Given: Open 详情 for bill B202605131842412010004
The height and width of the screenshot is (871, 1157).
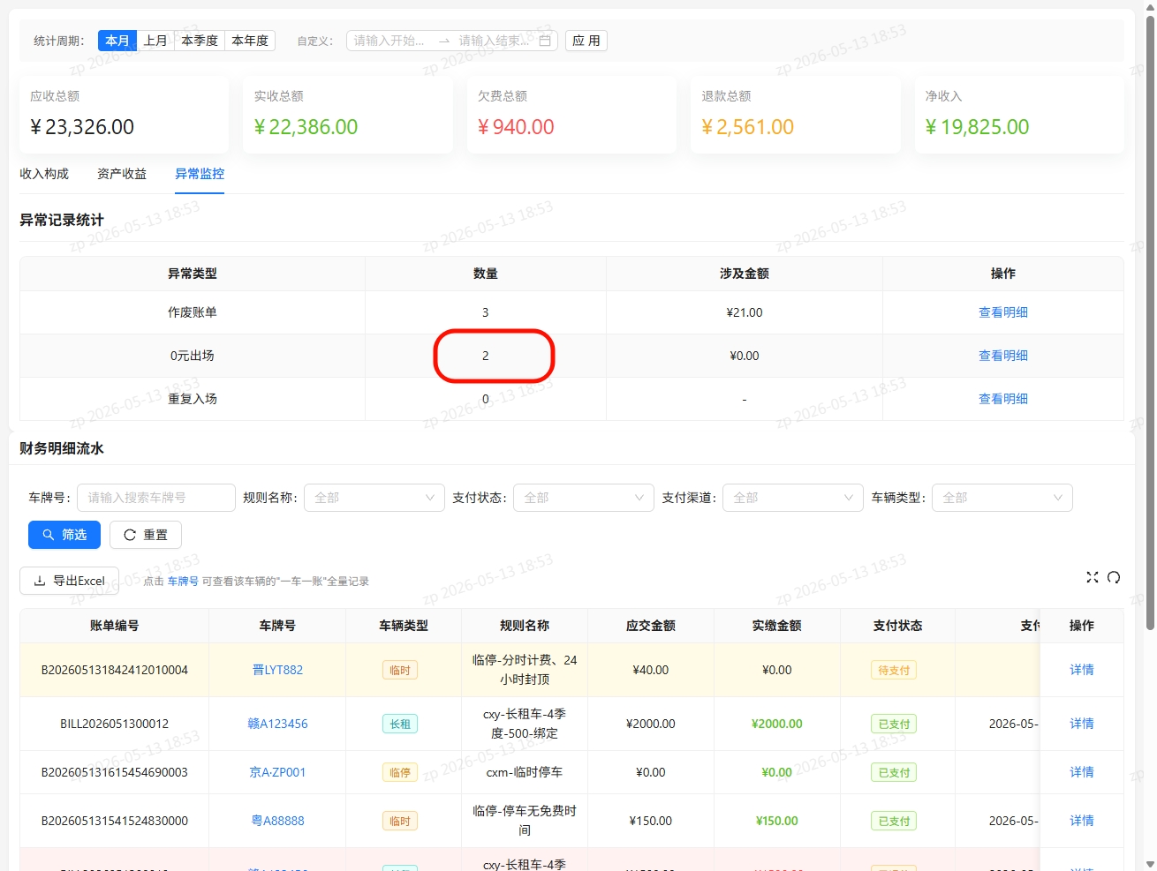Looking at the screenshot, I should (x=1082, y=670).
